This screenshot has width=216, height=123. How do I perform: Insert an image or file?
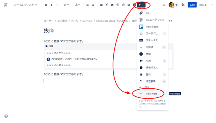click(112, 5)
